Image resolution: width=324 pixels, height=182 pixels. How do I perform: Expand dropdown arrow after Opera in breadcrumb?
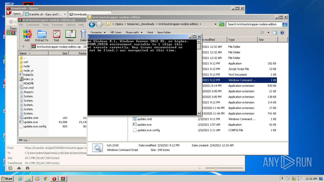(125, 24)
